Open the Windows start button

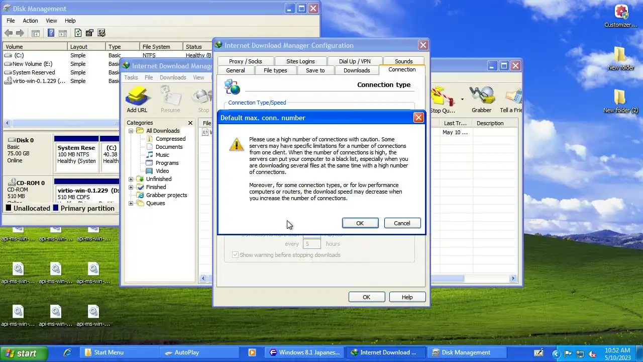click(24, 353)
